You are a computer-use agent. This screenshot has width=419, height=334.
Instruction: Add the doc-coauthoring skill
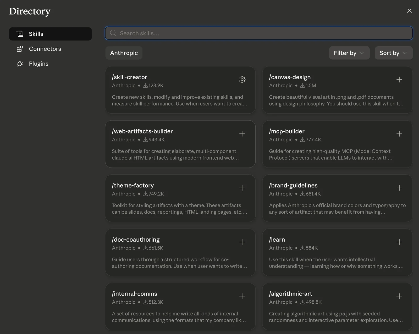242,242
